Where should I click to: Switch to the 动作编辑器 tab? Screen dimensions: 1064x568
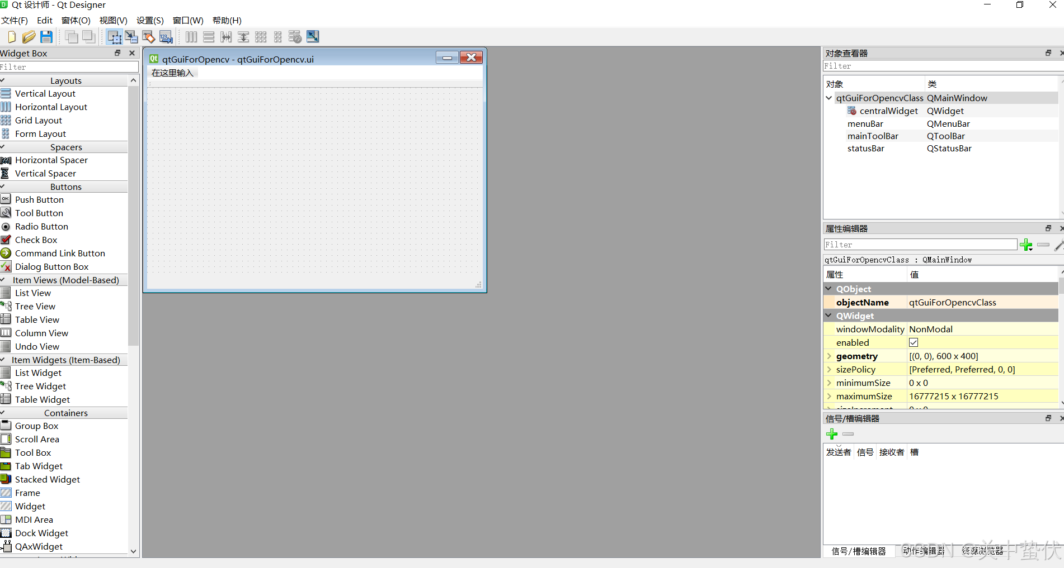click(924, 551)
